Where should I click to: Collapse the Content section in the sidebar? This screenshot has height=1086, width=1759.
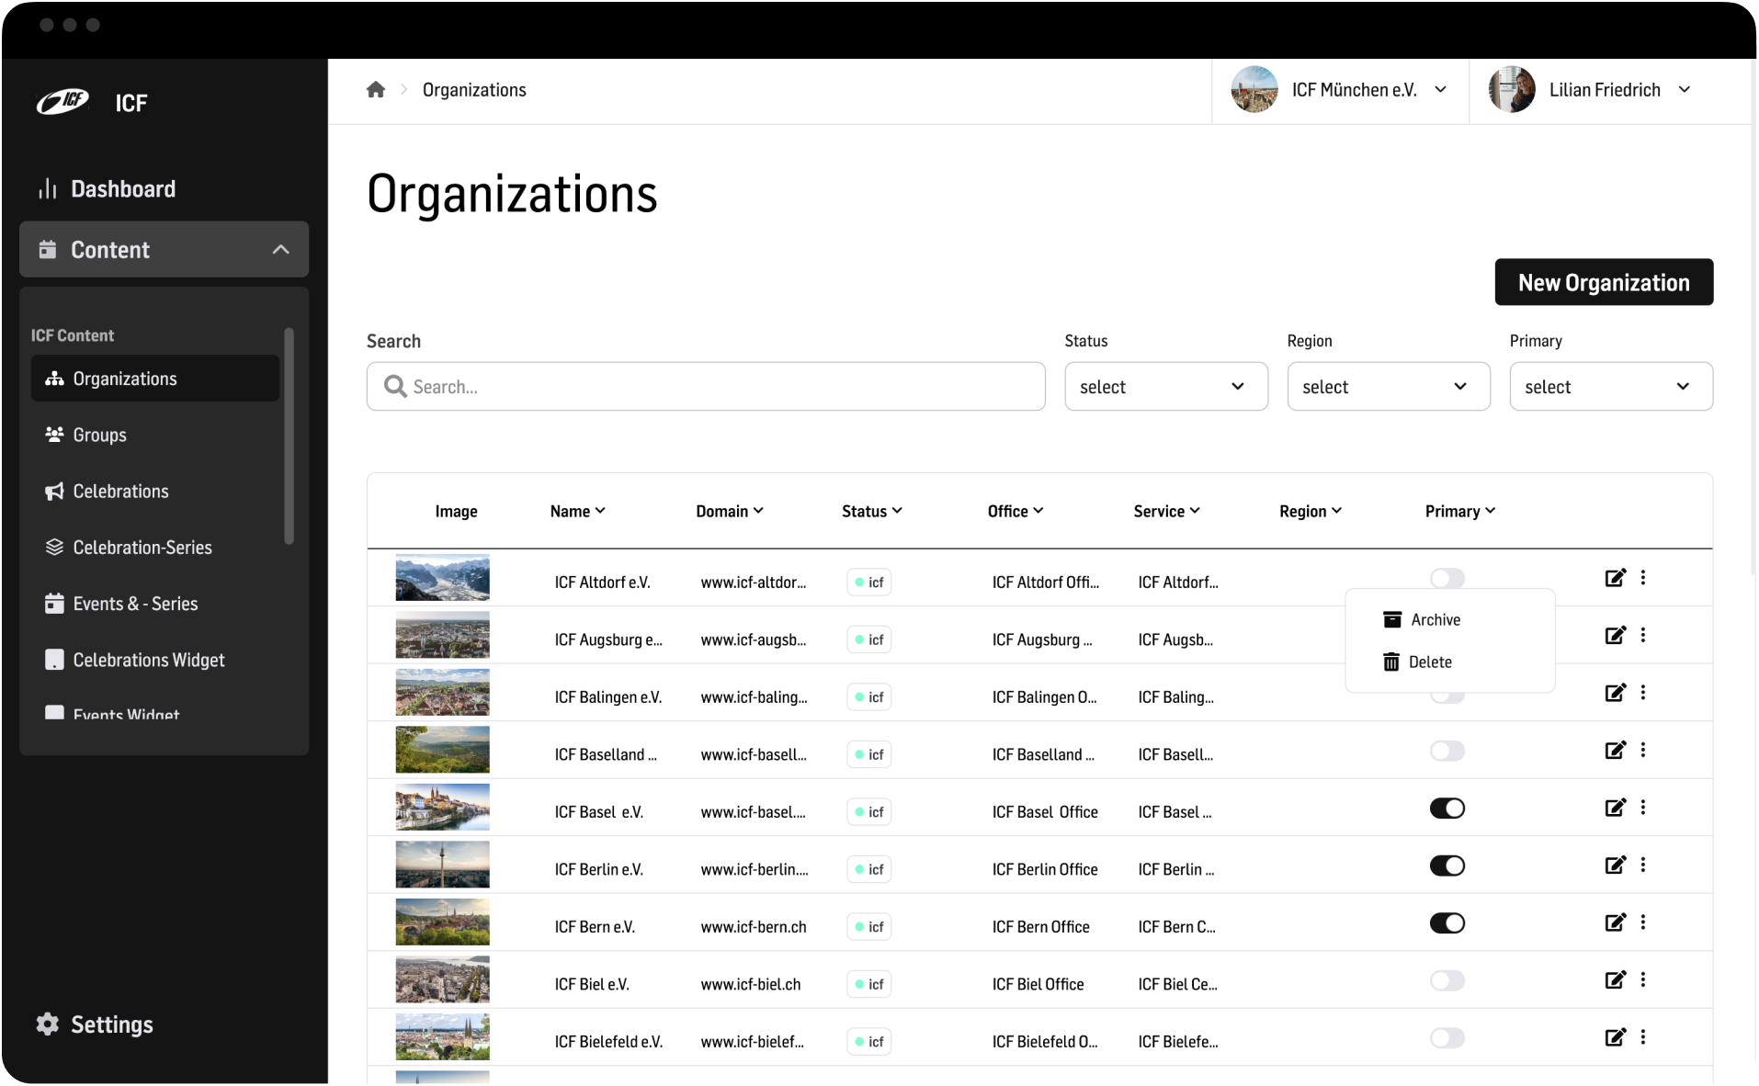pyautogui.click(x=279, y=249)
